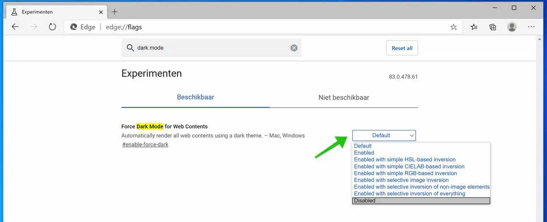Click into the flags search field
The image size is (547, 222).
[x=211, y=48]
